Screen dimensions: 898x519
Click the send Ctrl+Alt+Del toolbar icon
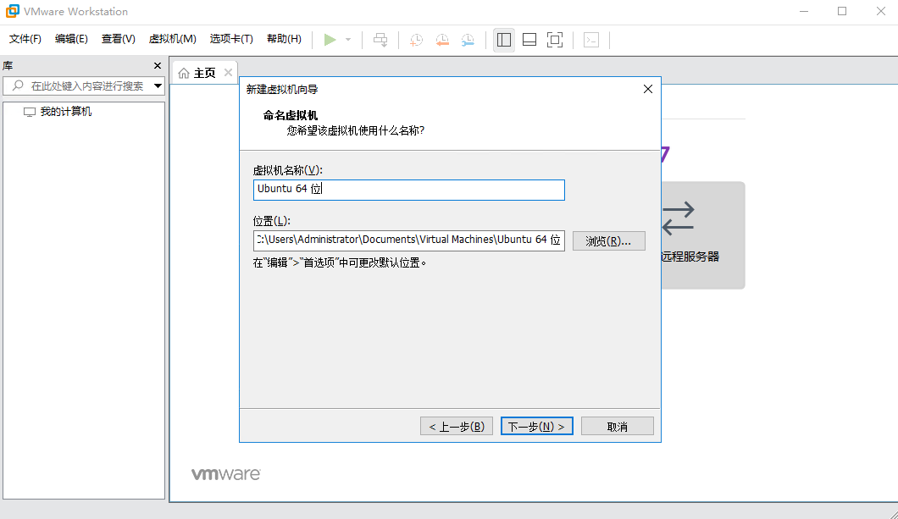(x=380, y=40)
